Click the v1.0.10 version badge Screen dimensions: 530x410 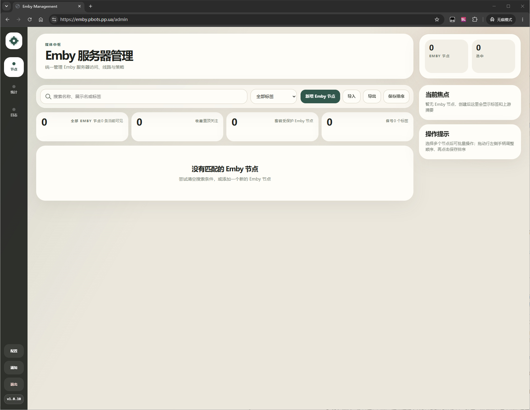point(14,399)
